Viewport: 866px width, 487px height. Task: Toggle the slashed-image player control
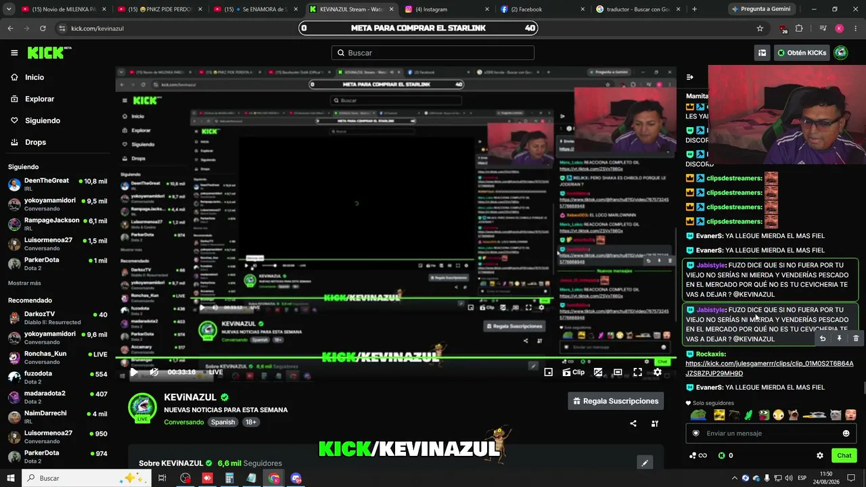(598, 372)
